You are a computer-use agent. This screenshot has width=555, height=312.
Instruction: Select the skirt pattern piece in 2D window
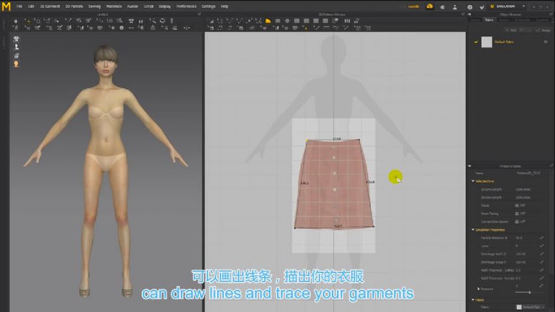pyautogui.click(x=334, y=184)
